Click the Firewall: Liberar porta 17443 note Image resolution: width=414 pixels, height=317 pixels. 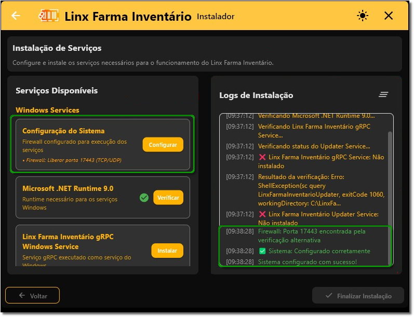[72, 160]
